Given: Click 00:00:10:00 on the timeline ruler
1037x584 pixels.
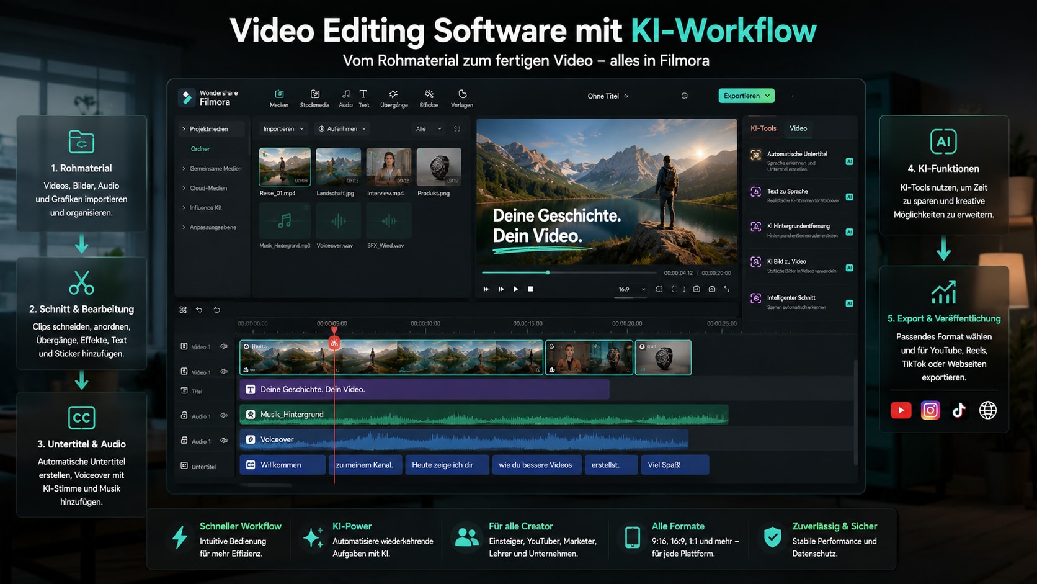Looking at the screenshot, I should coord(425,323).
